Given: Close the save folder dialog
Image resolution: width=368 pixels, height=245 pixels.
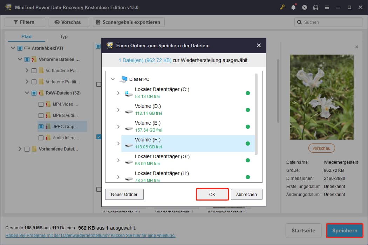Looking at the screenshot, I should (259, 45).
